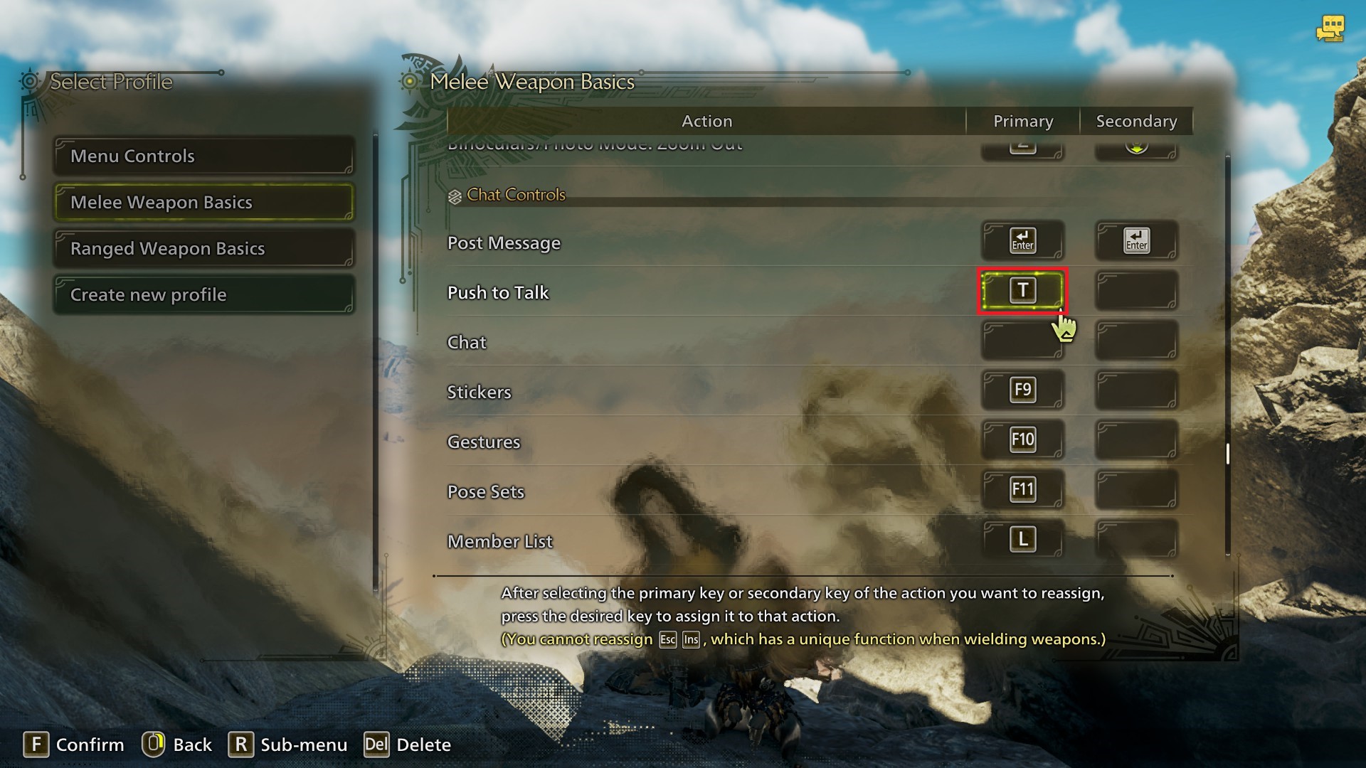Select the empty secondary slot for Push to Talk
The image size is (1366, 768).
click(x=1136, y=290)
